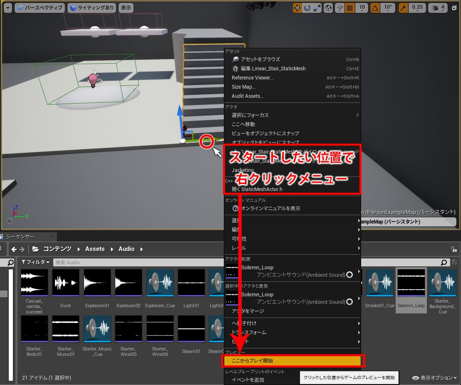Viewport: 461px width, 385px height.
Task: Choose ここからプレイ開始 in the context menu
Action: click(291, 360)
